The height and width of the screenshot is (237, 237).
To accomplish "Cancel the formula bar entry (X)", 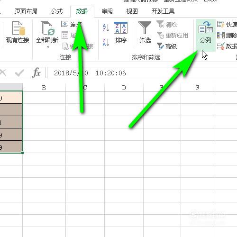I will click(3, 73).
